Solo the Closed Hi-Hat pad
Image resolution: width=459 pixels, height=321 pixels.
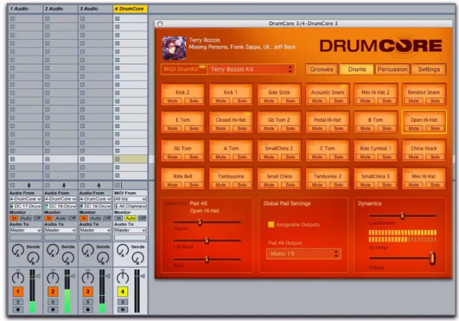[x=242, y=129]
